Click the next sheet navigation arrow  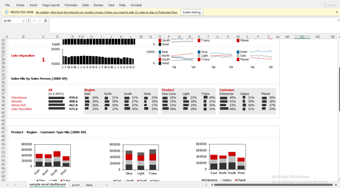15,185
